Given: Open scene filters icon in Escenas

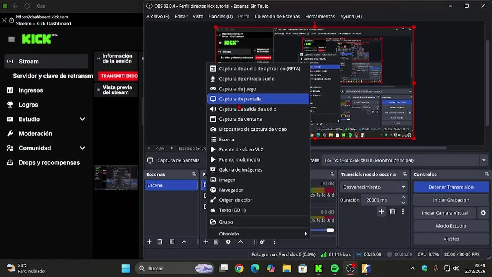Looking at the screenshot, I should click(x=172, y=242).
